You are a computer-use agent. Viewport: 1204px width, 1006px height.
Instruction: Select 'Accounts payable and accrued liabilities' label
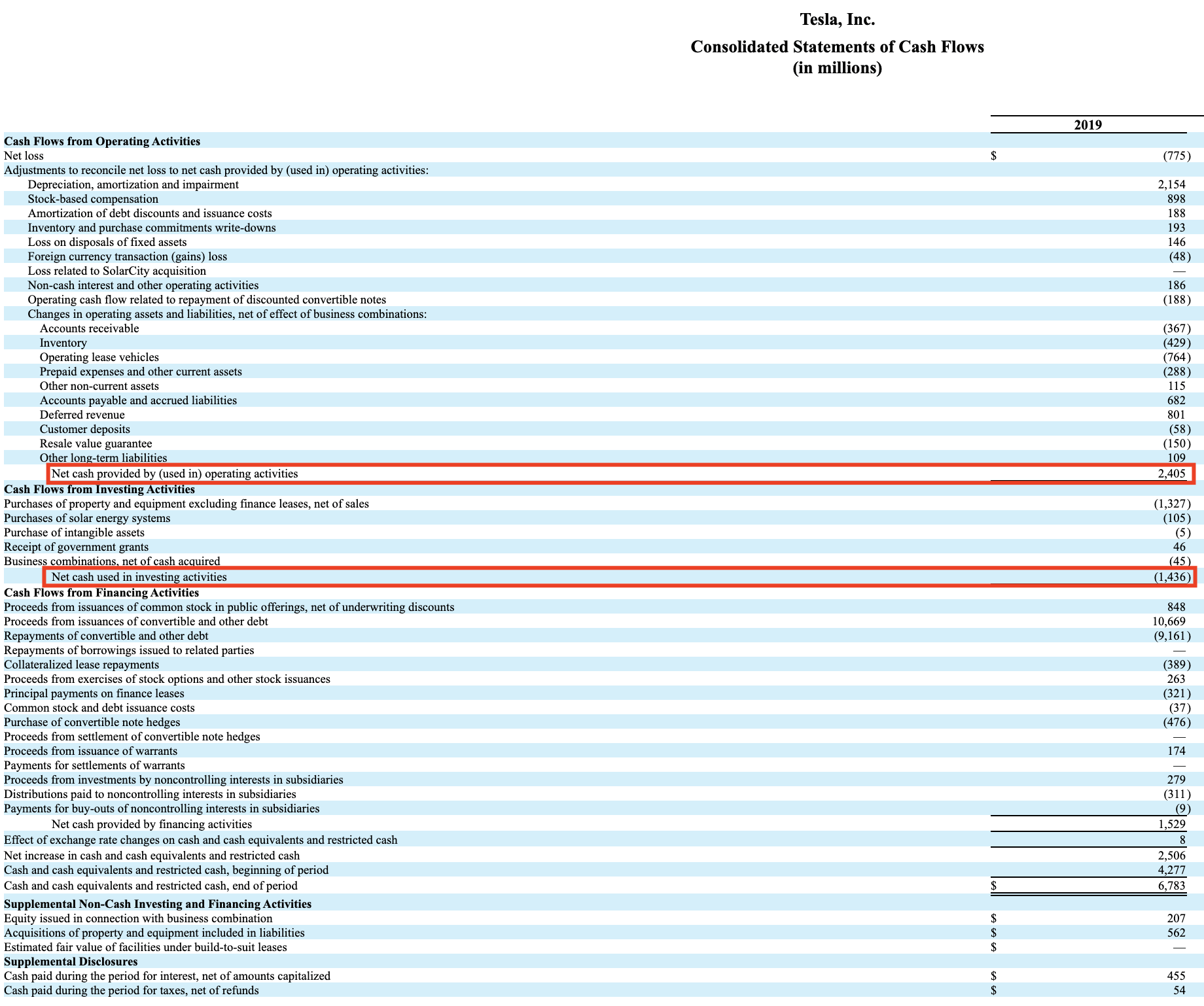tap(138, 400)
